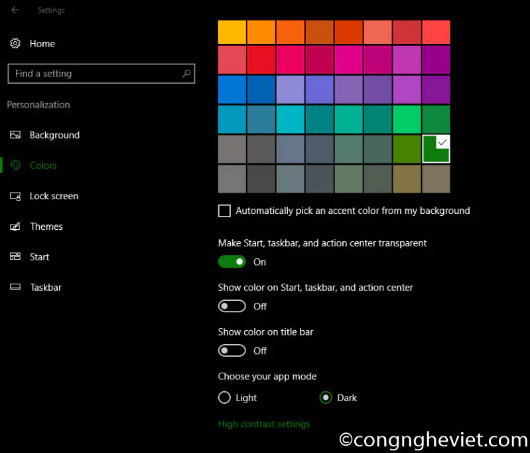530x453 pixels.
Task: Go to Lock screen settings
Action: 54,196
